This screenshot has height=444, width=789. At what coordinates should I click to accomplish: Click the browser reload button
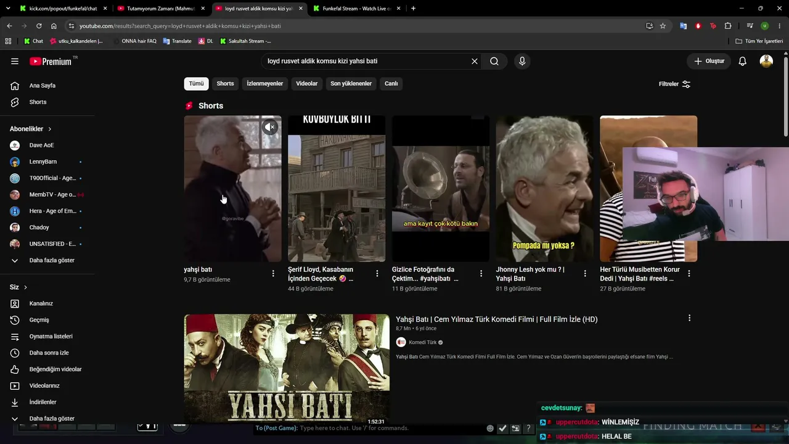[x=39, y=26]
